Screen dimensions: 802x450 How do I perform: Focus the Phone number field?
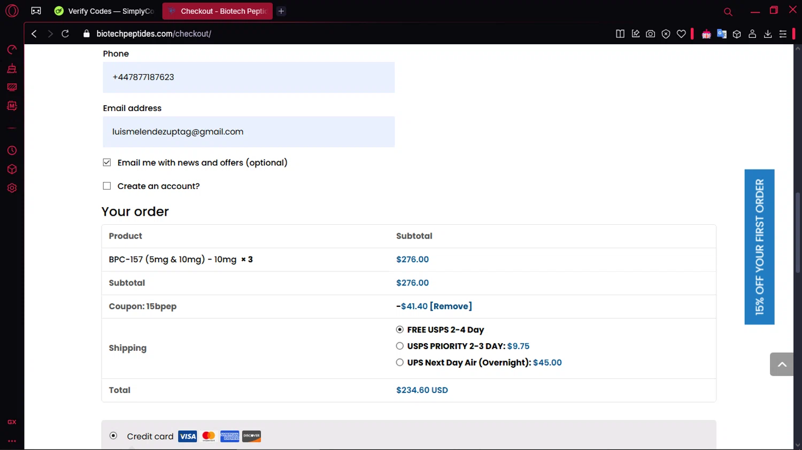tap(249, 77)
